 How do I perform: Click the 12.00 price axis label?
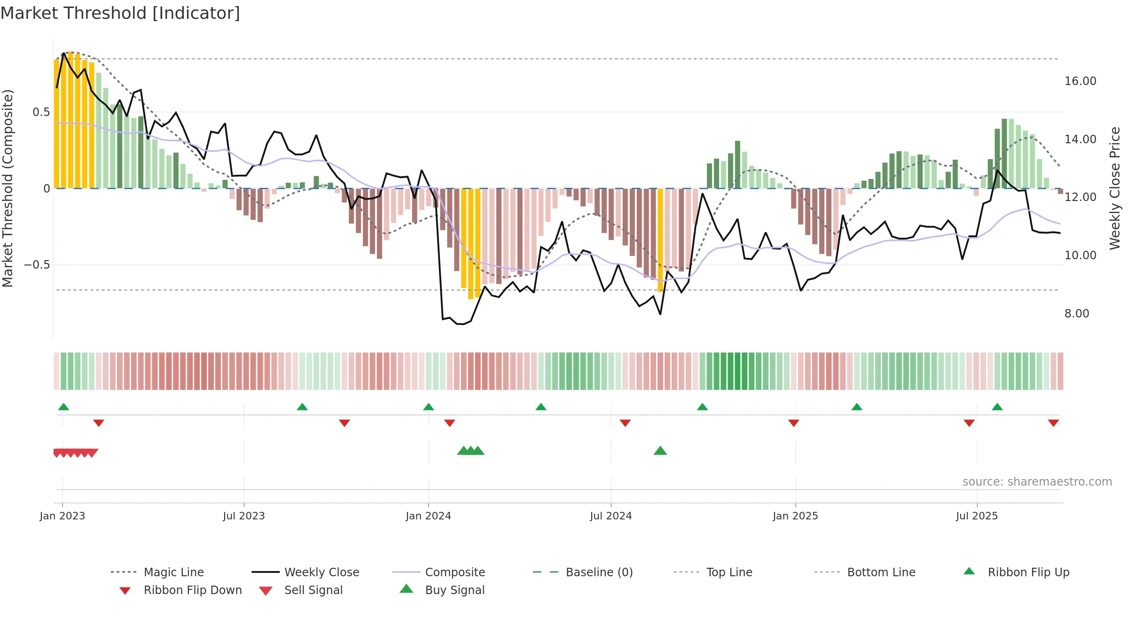(x=1081, y=197)
